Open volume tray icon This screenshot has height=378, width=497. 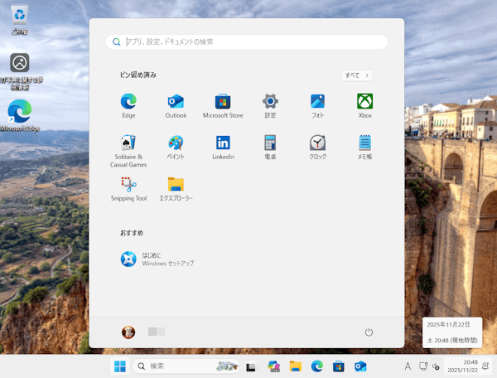click(436, 366)
